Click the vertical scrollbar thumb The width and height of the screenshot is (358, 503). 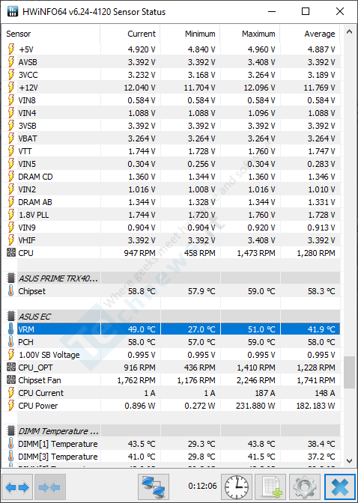349,372
